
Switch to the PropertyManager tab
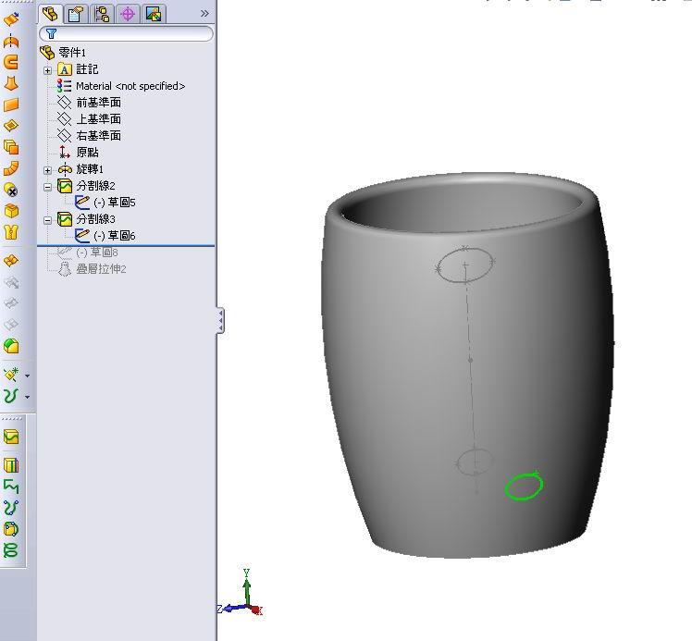pyautogui.click(x=76, y=14)
